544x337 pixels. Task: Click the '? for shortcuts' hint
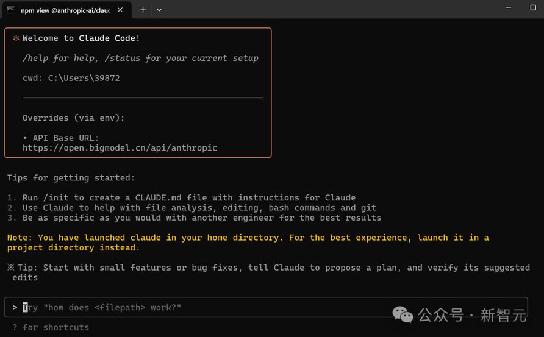51,327
